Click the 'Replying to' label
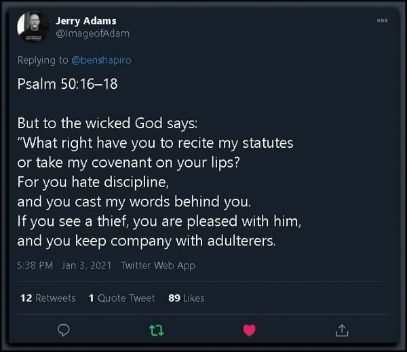407x352 pixels. tap(43, 60)
